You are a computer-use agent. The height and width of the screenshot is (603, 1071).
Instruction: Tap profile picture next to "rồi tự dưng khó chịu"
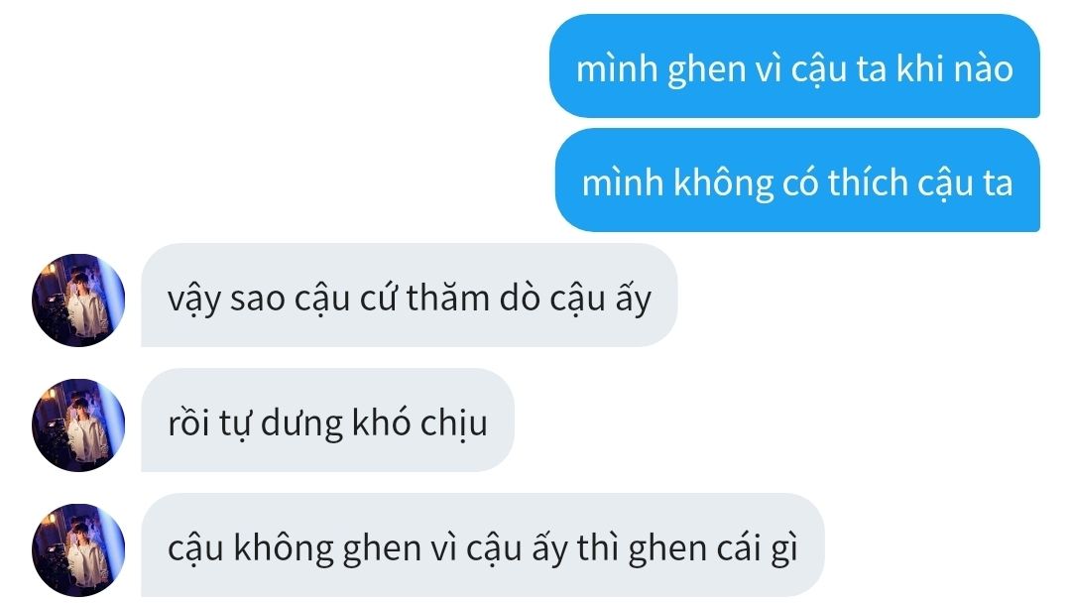[x=78, y=424]
